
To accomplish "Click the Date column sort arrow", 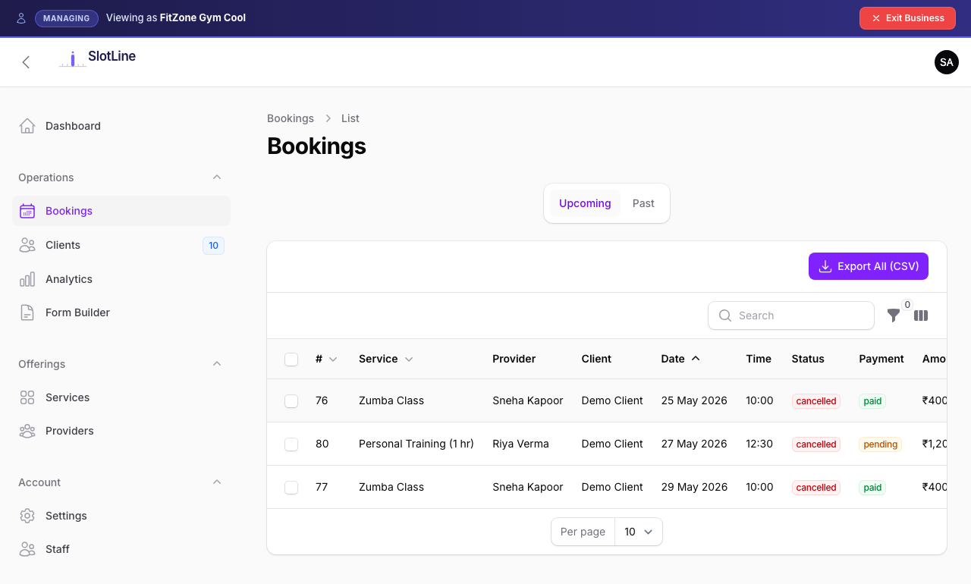I will pos(696,359).
